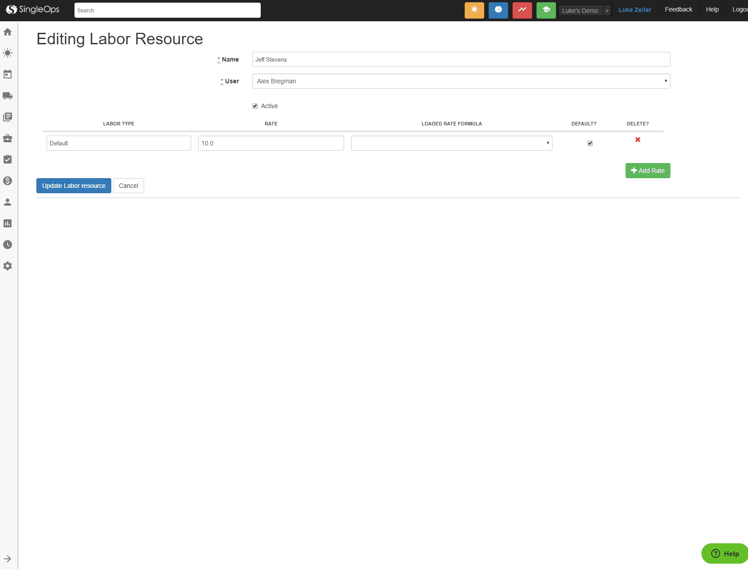Open the truck icon in sidebar

click(8, 96)
